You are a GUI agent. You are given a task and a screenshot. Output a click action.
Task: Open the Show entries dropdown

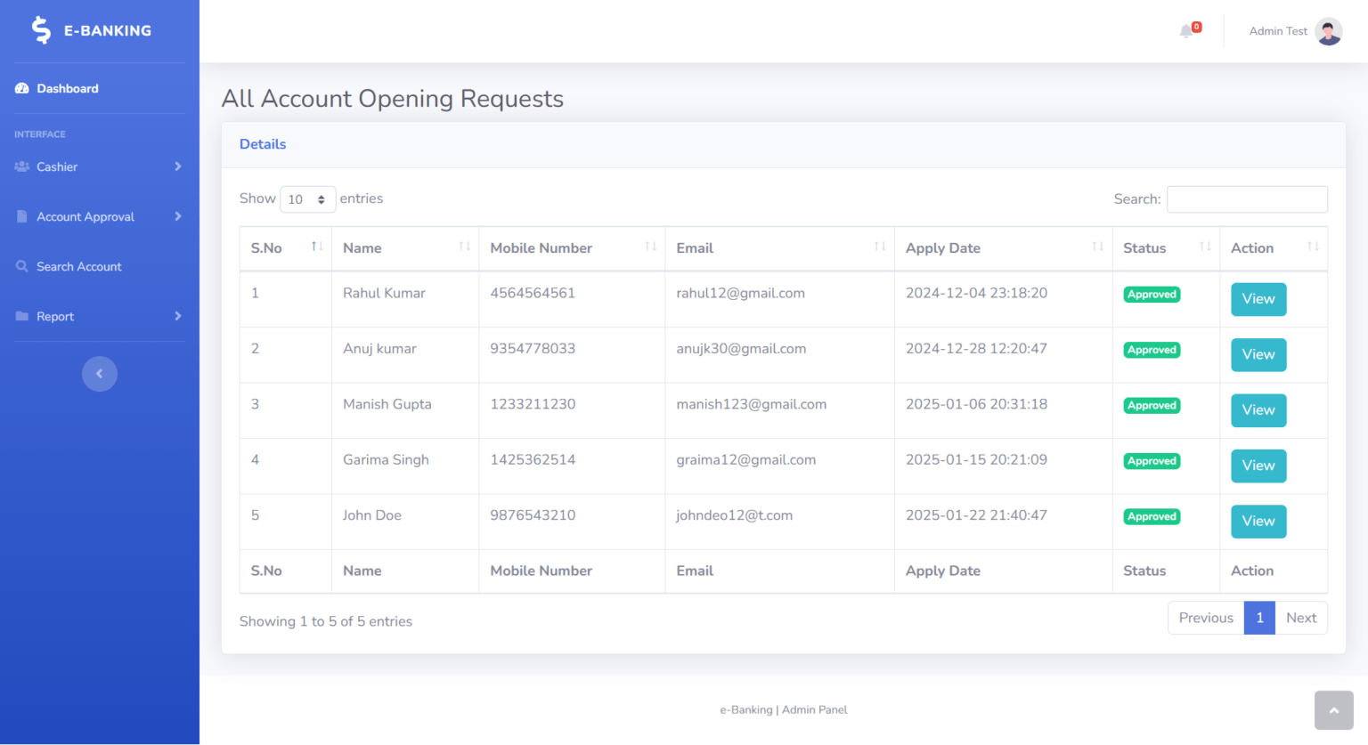pos(307,199)
